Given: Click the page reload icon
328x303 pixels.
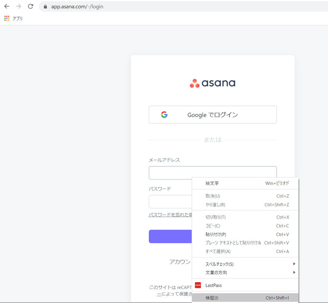Looking at the screenshot, I should 30,7.
